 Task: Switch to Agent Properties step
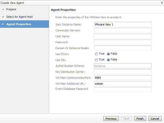[19, 24]
